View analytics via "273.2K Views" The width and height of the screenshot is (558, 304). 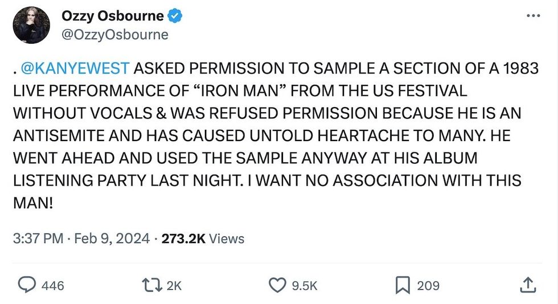pos(203,238)
